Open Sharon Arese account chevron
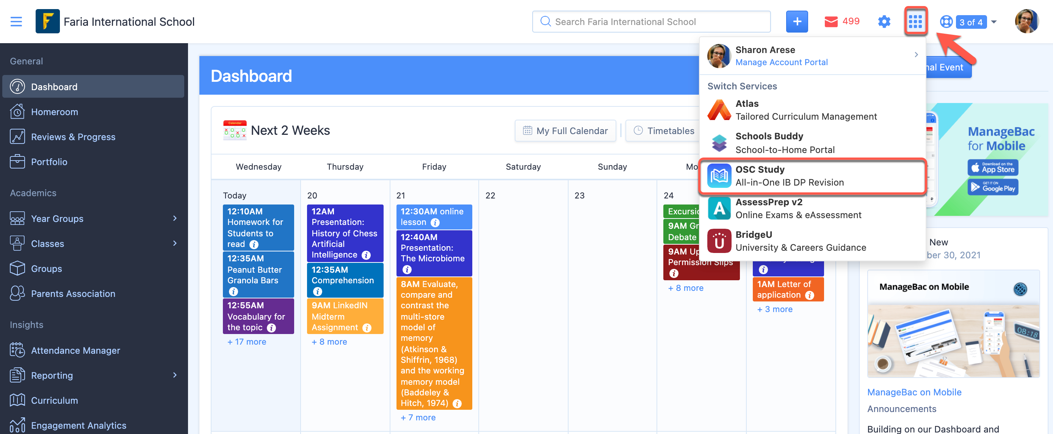Image resolution: width=1053 pixels, height=434 pixels. click(x=916, y=55)
